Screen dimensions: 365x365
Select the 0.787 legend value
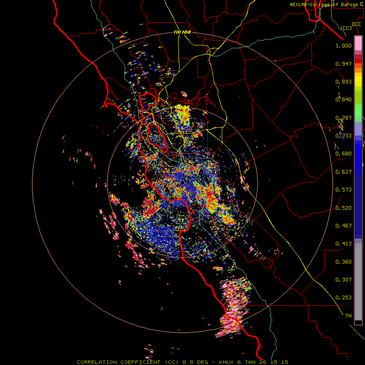pyautogui.click(x=344, y=118)
